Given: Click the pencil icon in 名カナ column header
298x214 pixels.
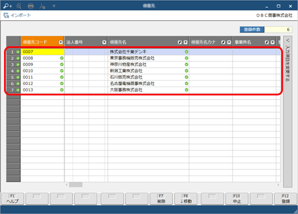Looking at the screenshot, I should pyautogui.click(x=223, y=42).
